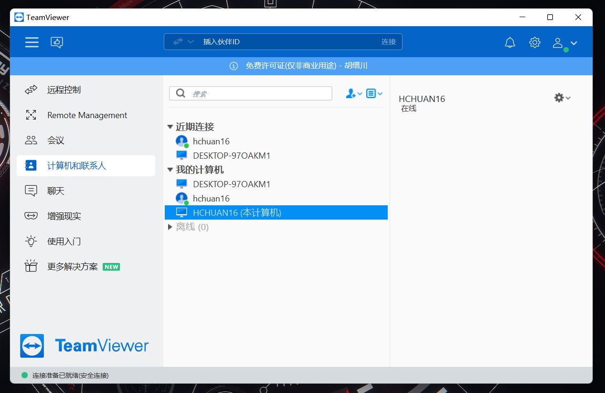Viewport: 605px width, 393px height.
Task: Collapse the 近期连接 group
Action: click(x=170, y=127)
